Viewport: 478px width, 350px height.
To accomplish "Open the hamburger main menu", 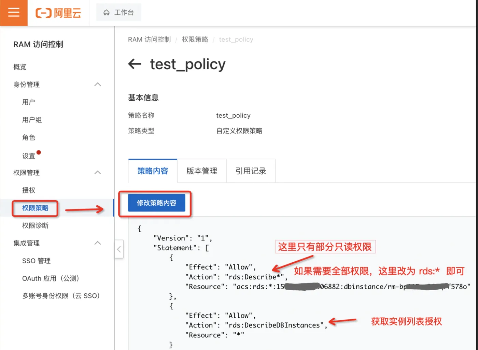I will [x=14, y=13].
